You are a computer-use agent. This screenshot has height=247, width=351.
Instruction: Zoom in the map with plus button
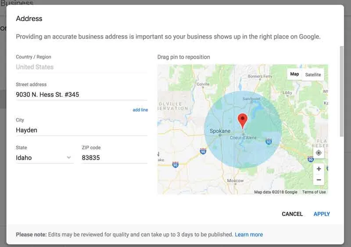click(319, 169)
